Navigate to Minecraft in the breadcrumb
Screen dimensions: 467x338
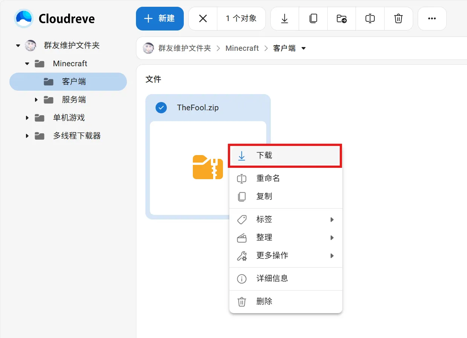242,48
